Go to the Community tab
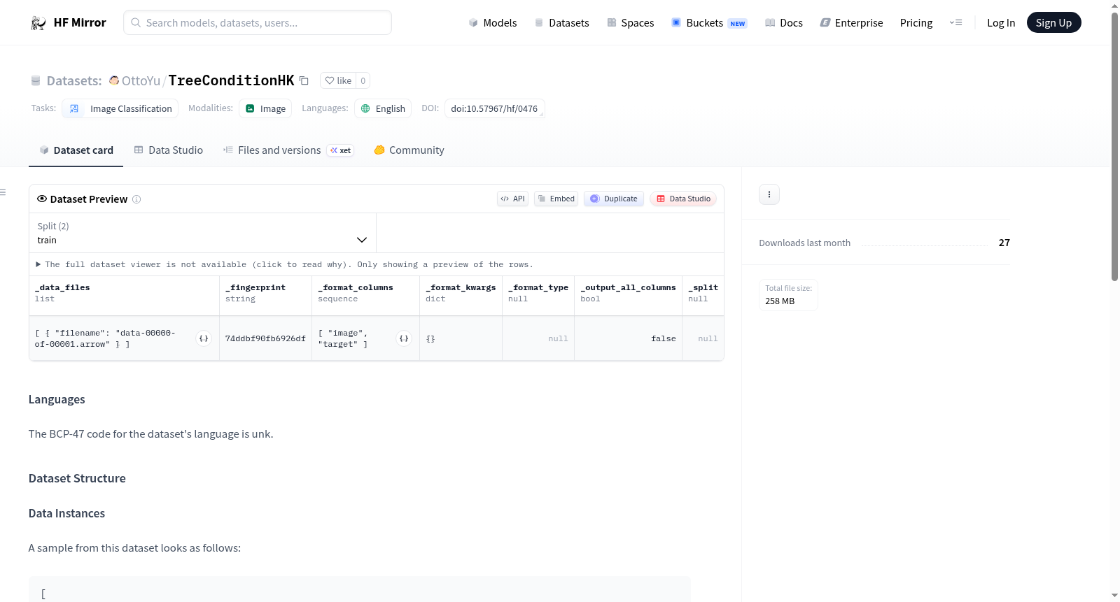Viewport: 1120px width, 602px height. [409, 150]
